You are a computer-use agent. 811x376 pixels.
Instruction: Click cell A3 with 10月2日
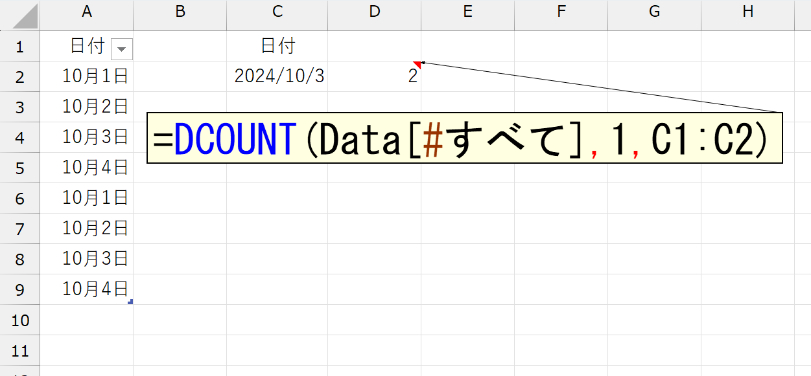(87, 107)
